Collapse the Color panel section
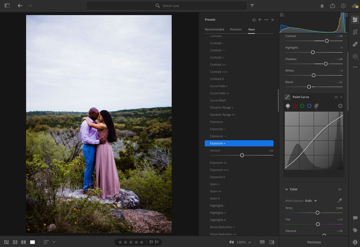Image resolution: width=360 pixels, height=247 pixels. [287, 189]
